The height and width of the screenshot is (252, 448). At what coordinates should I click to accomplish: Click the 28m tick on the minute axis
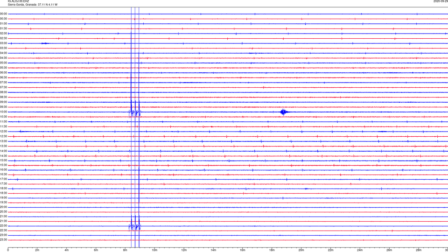[419, 250]
